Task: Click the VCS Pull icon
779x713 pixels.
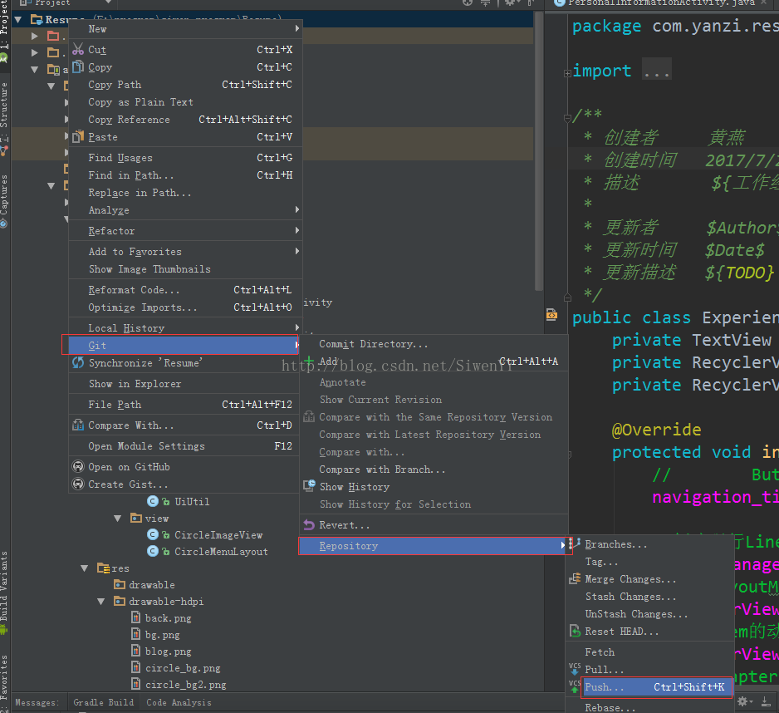Action: tap(575, 669)
